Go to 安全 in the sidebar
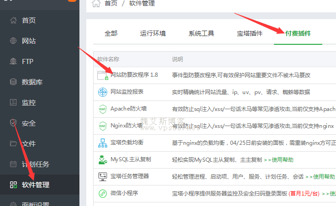The width and height of the screenshot is (336, 206). click(29, 123)
